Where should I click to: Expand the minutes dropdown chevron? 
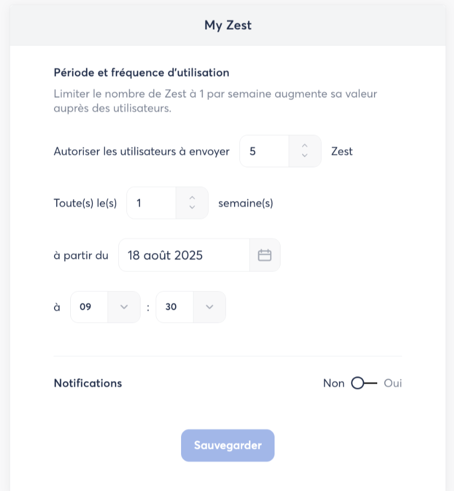(x=210, y=307)
